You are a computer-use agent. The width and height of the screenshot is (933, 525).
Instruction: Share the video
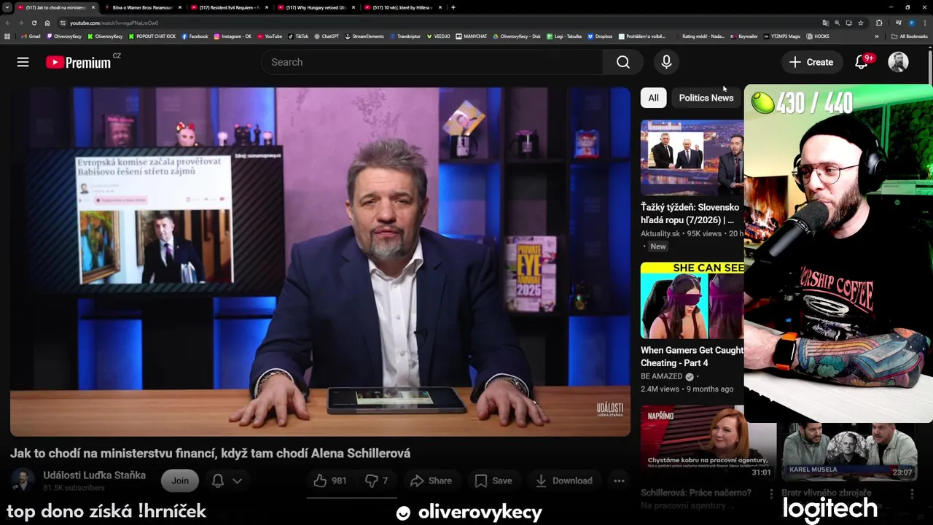431,481
